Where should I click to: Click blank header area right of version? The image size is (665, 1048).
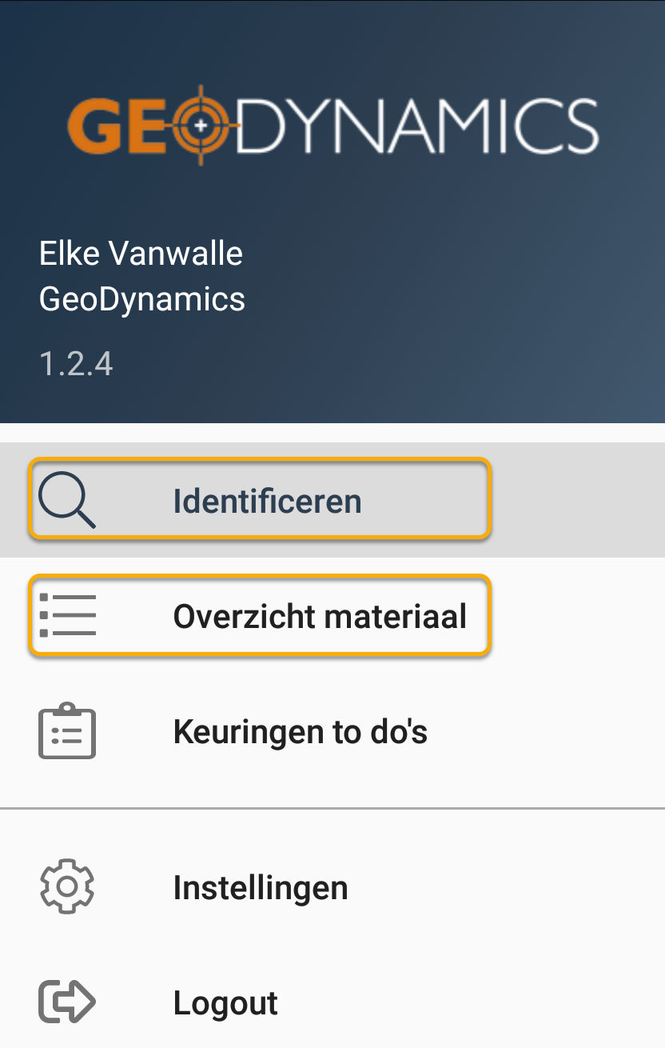click(x=400, y=364)
